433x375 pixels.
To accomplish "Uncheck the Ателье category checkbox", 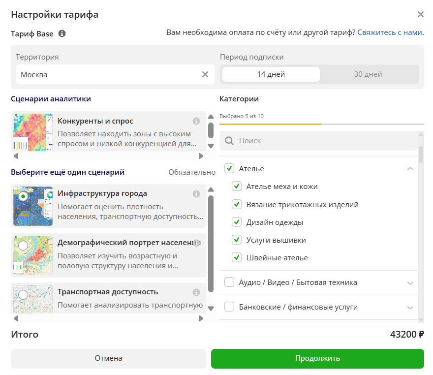I will click(x=229, y=169).
